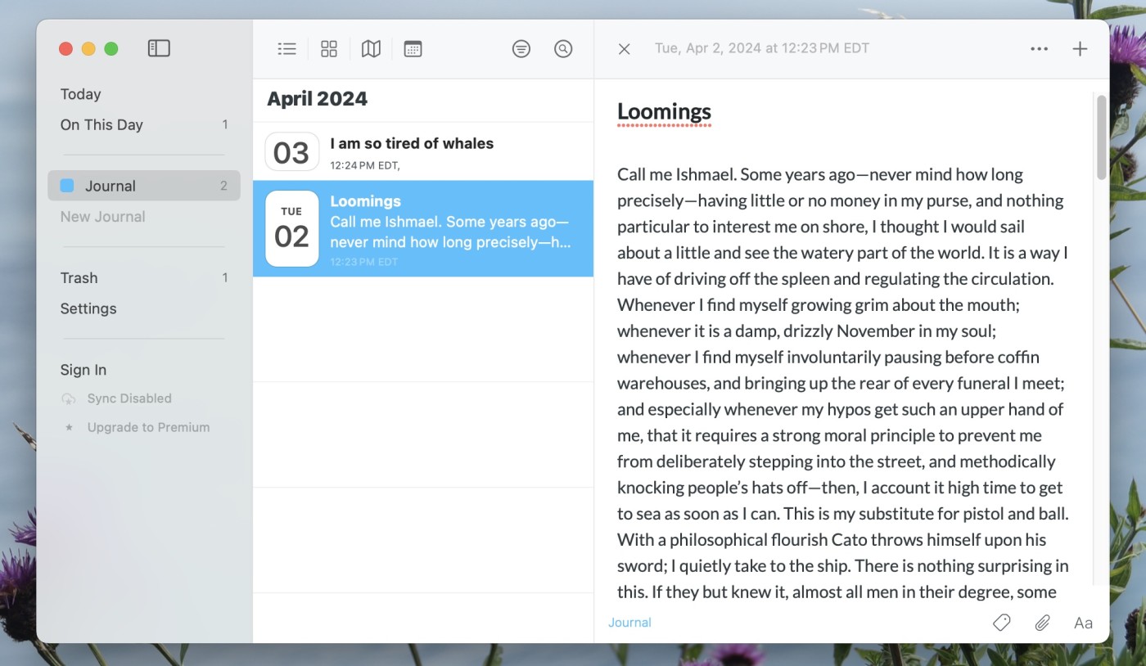Open the Aa text formatting options

coord(1083,623)
